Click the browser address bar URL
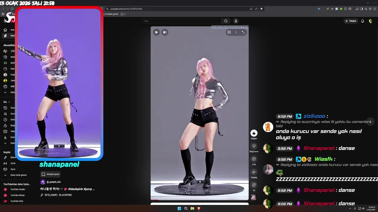 (126, 9)
